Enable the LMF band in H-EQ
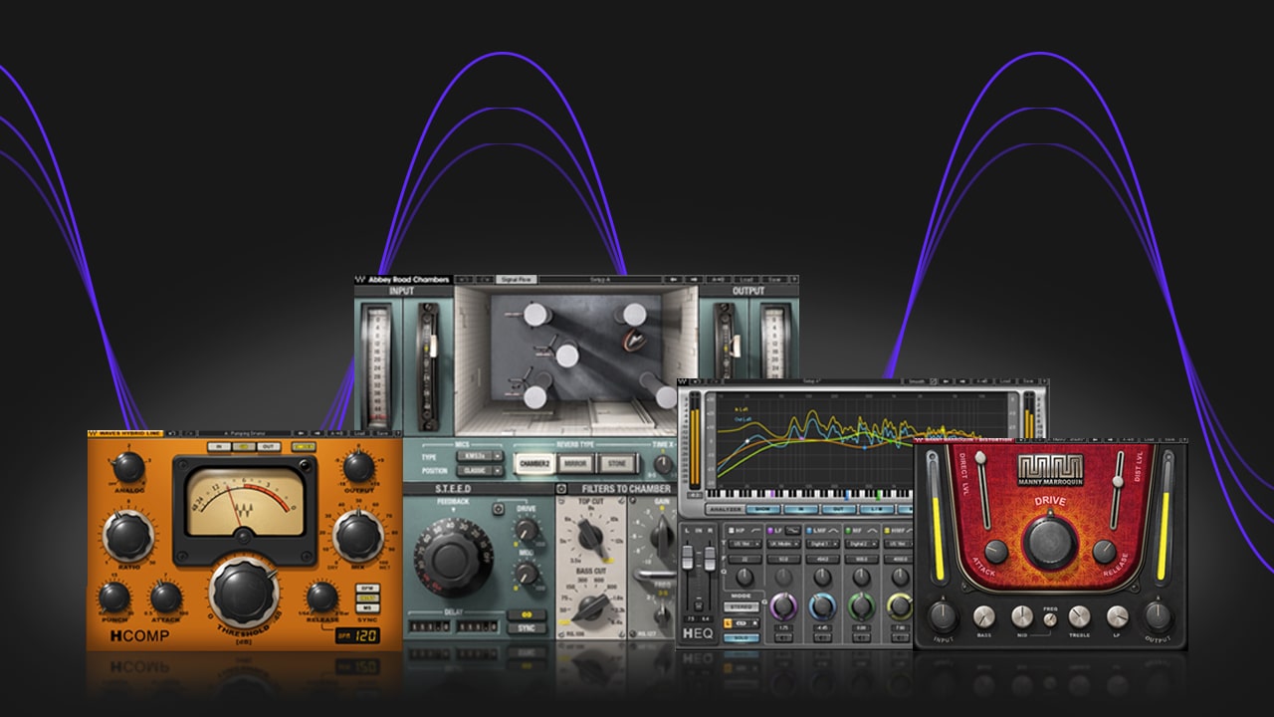1274x717 pixels. (809, 530)
